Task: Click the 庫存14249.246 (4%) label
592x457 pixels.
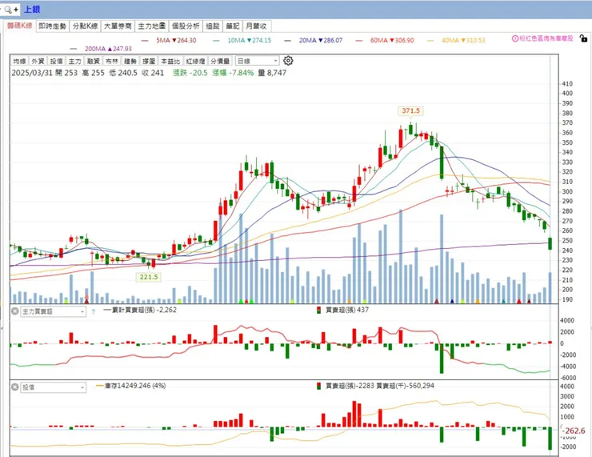Action: click(x=135, y=386)
